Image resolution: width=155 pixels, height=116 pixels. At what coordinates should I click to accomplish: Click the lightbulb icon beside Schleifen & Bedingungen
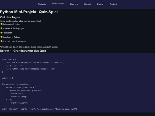(1, 28)
